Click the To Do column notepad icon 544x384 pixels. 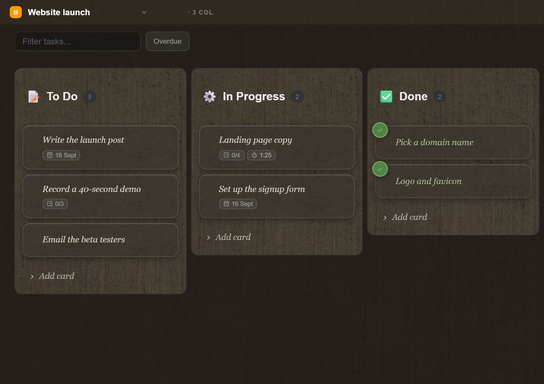tap(33, 97)
